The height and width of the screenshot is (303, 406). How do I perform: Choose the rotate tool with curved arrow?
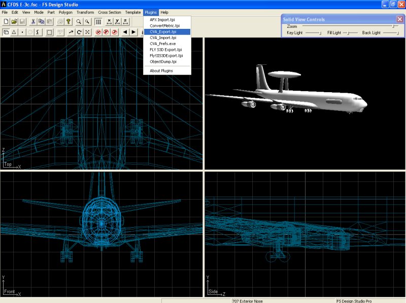click(79, 32)
